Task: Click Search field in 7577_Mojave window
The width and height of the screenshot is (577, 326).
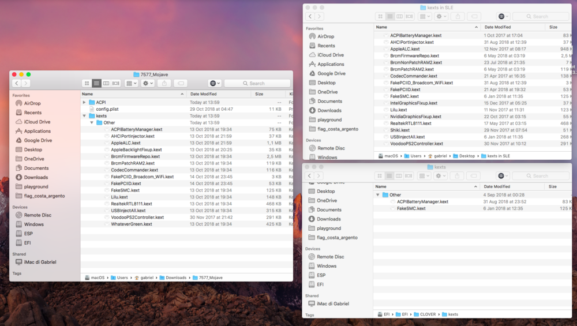Action: [x=257, y=84]
